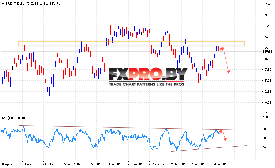Select the 21 Apr 2017 date label
This screenshot has width=275, height=168.
coord(179,164)
